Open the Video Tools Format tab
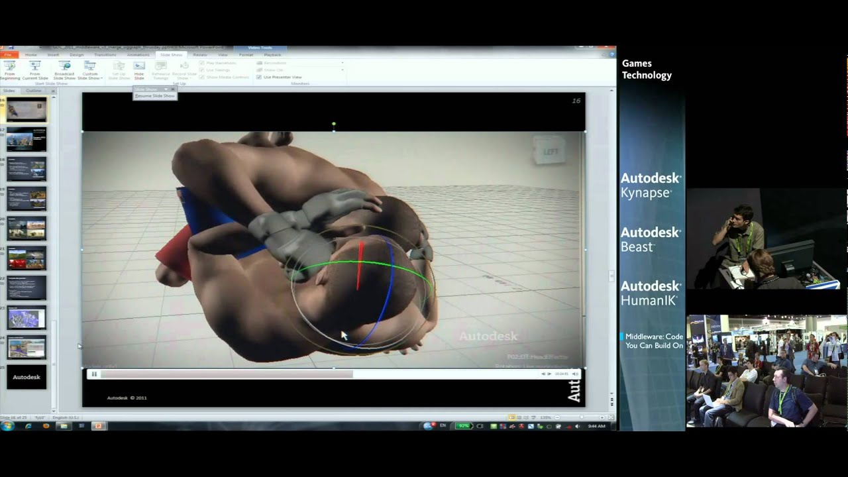The width and height of the screenshot is (848, 477). click(x=246, y=55)
